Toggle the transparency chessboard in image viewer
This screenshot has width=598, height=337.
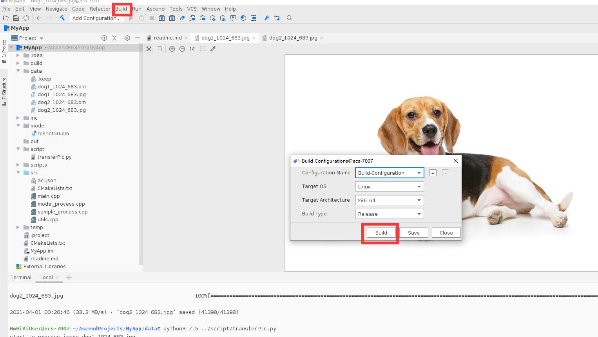pos(149,49)
